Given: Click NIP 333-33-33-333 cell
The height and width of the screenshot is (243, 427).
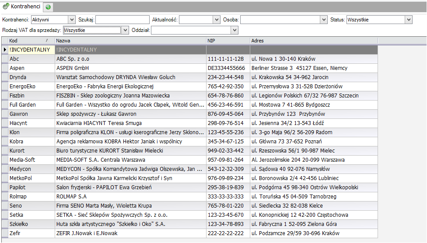Looking at the screenshot, I should coord(228,197).
